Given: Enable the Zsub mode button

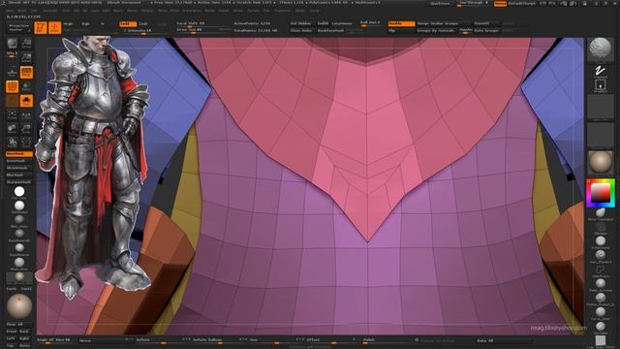Looking at the screenshot, I should click(144, 23).
